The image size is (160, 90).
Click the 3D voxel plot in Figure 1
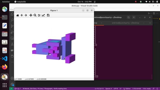pyautogui.click(x=54, y=48)
